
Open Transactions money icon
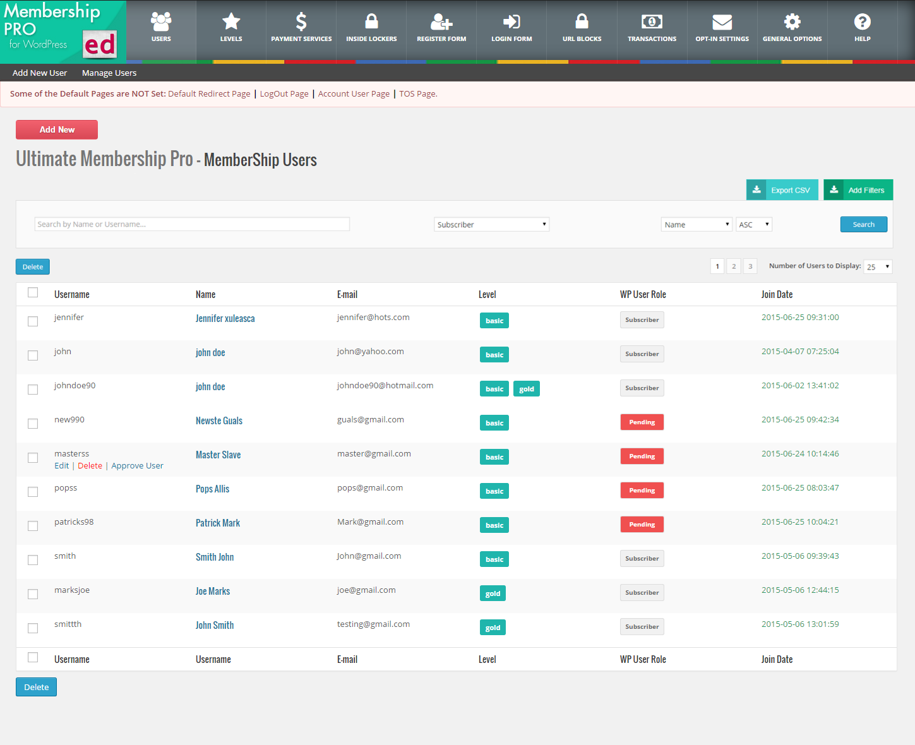pyautogui.click(x=652, y=22)
